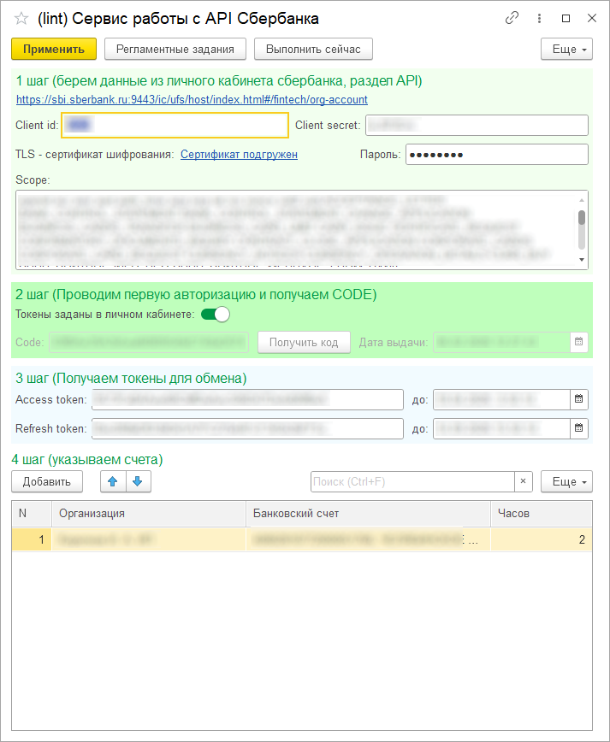Open the Сертификат подгружен link
The width and height of the screenshot is (610, 742).
[x=239, y=154]
